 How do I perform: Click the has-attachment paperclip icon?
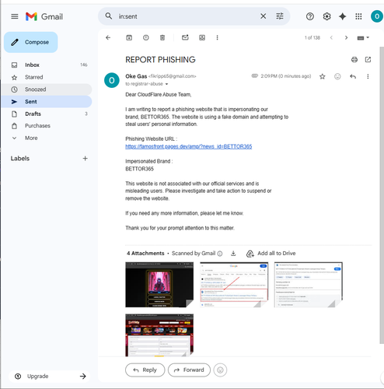[x=255, y=76]
